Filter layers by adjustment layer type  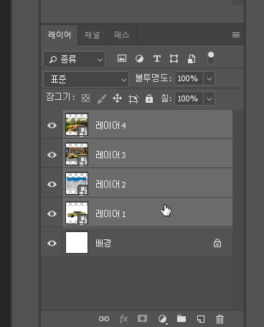139,58
